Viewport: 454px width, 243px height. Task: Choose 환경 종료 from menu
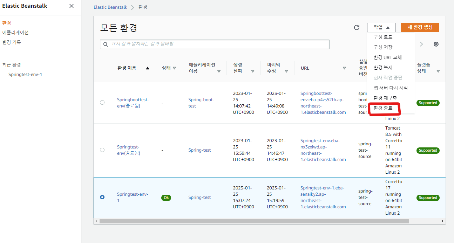click(x=383, y=109)
